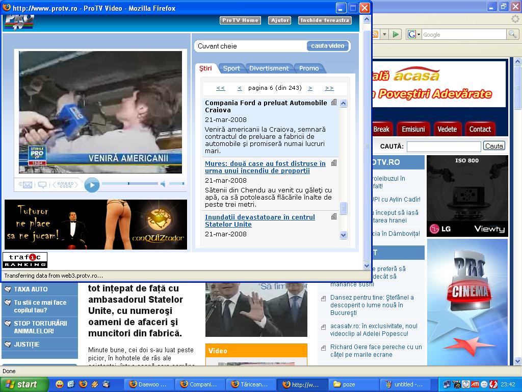Viewport: 522px width, 392px height.
Task: Focus the Cuvant cheie search field
Action: point(251,46)
